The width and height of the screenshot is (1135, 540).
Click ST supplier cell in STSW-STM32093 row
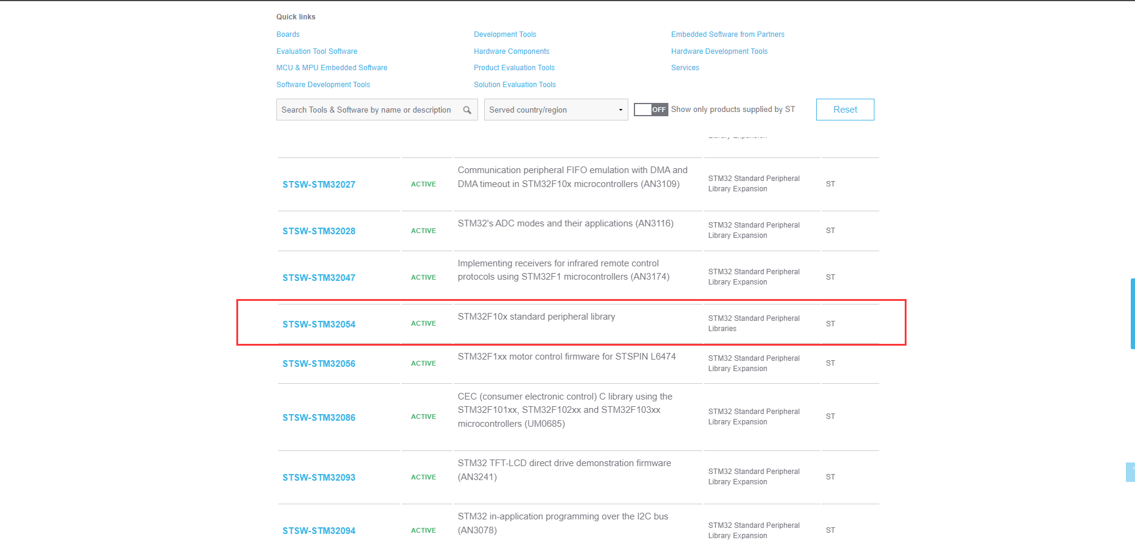coord(830,477)
